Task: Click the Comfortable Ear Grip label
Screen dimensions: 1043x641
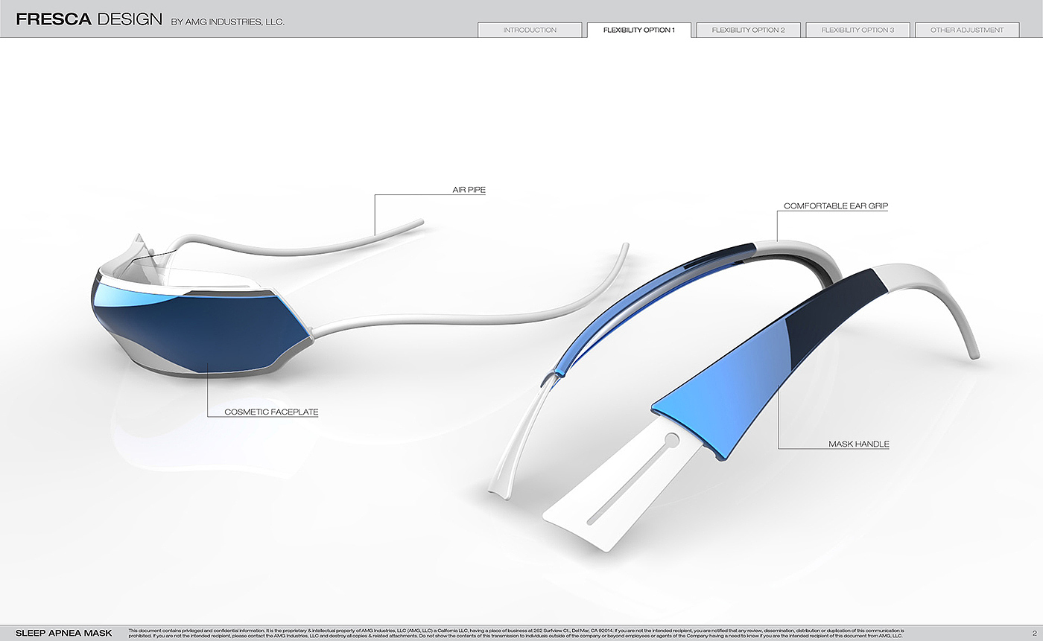Action: point(835,206)
